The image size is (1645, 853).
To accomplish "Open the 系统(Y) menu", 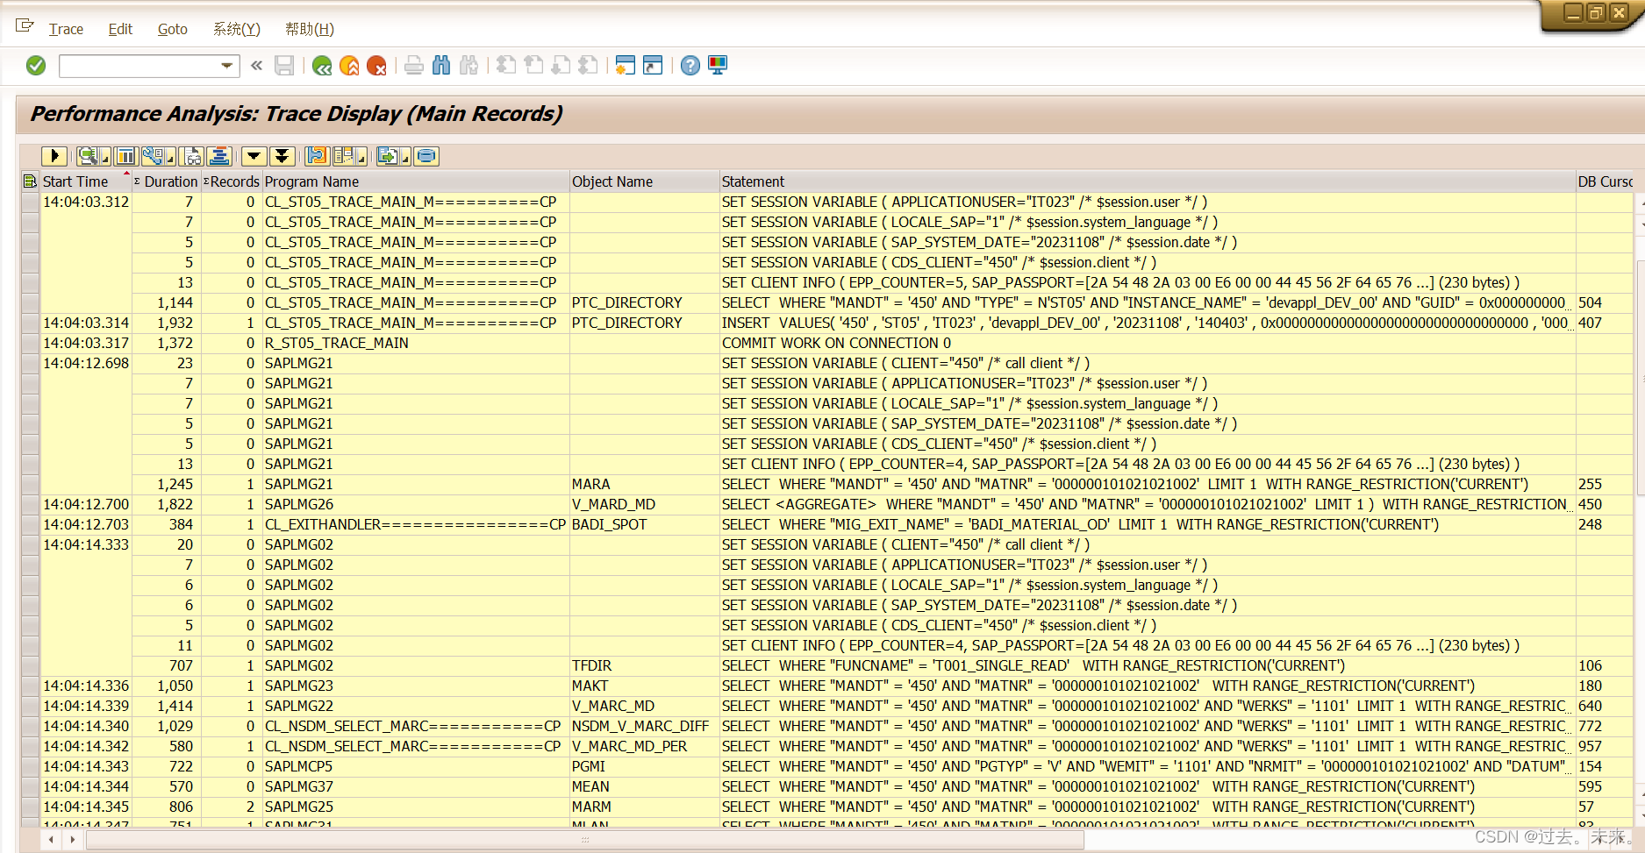I will pos(237,29).
